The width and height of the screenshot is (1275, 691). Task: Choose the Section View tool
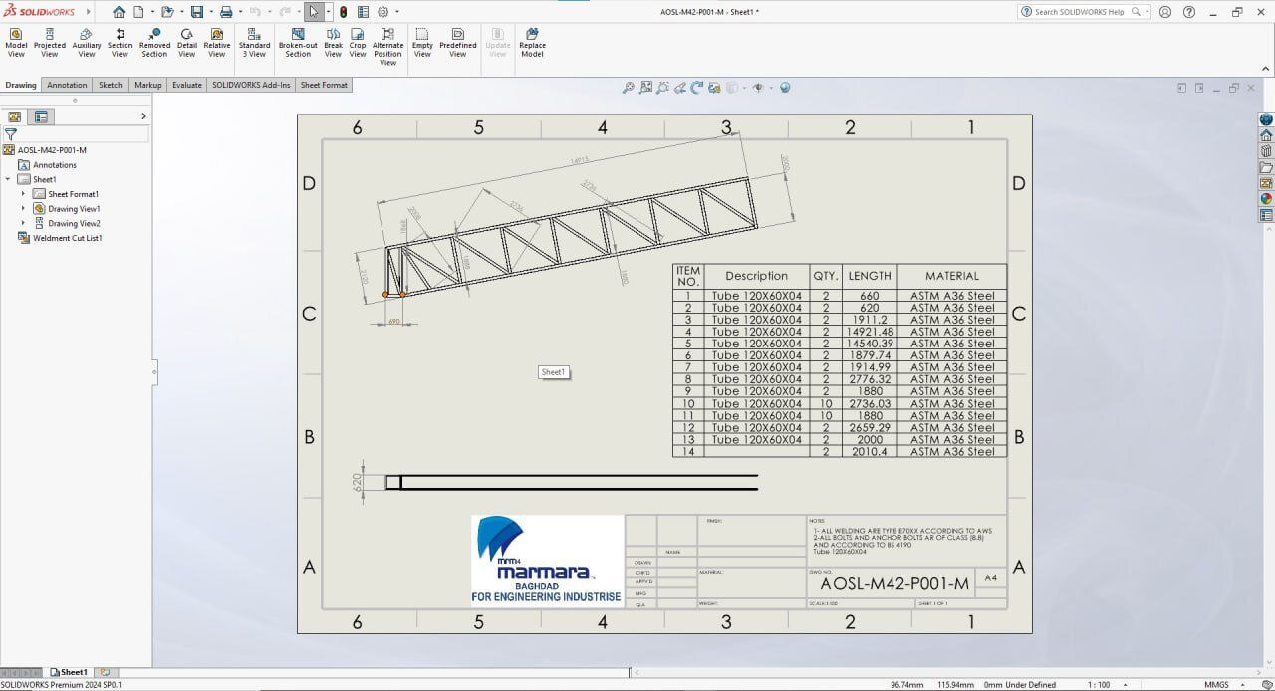click(x=120, y=43)
